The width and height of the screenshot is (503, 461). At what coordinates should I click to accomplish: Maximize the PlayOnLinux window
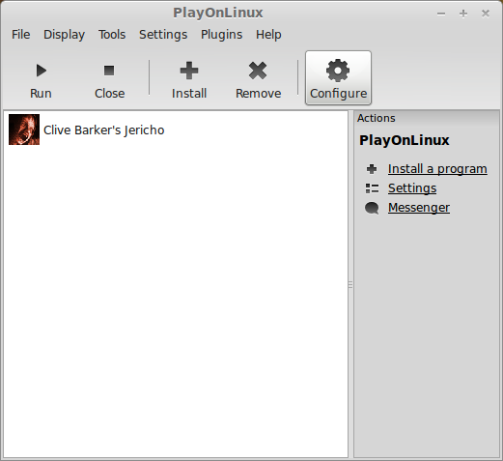[463, 14]
